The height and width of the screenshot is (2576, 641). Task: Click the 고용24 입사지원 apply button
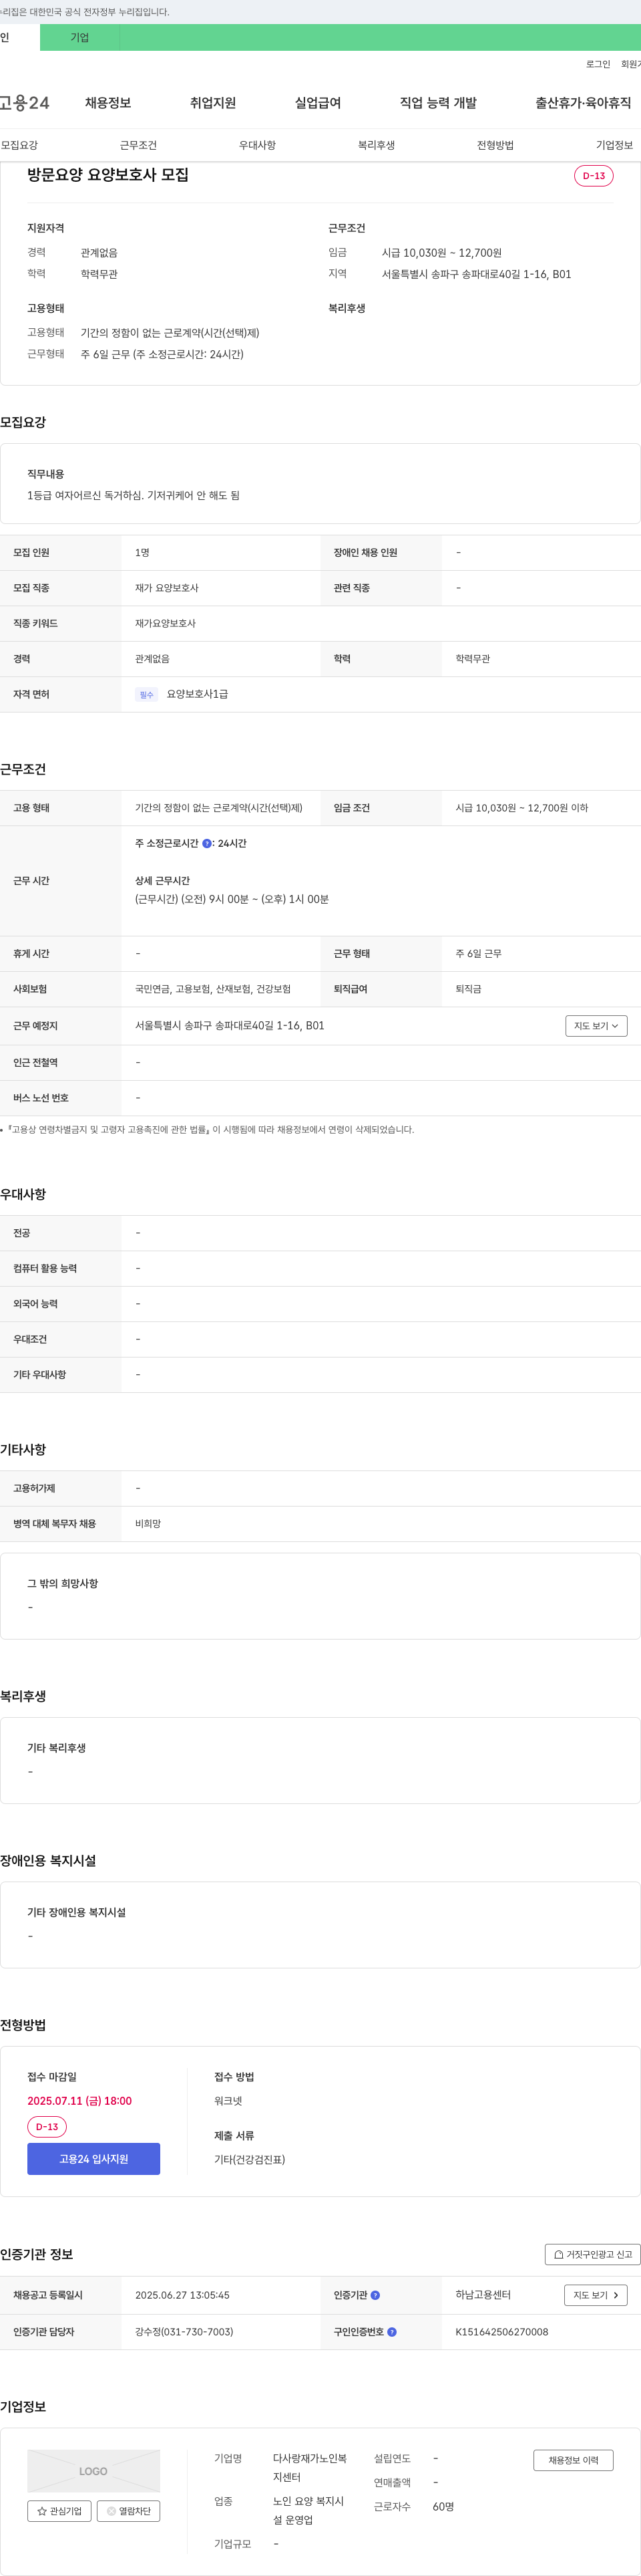click(x=94, y=2159)
